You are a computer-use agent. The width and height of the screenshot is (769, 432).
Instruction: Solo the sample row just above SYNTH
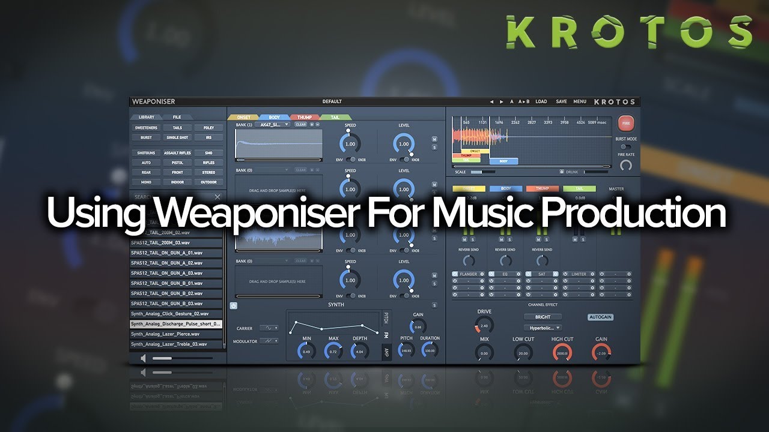pos(434,283)
